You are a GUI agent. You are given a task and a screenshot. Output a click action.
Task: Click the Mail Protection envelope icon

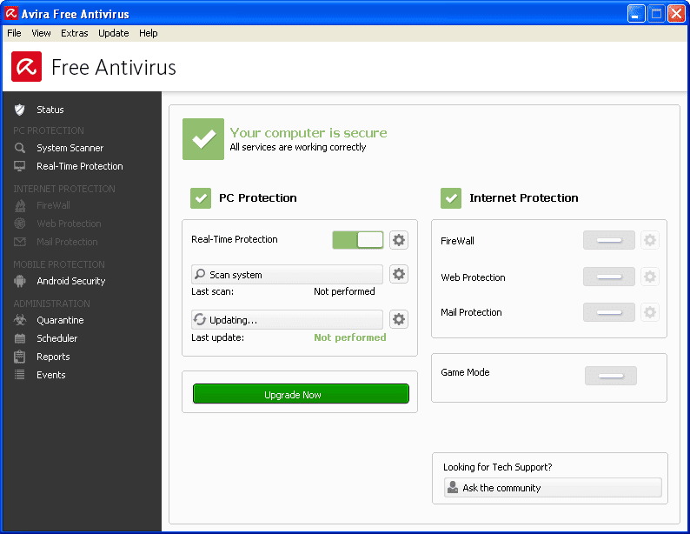tap(19, 242)
